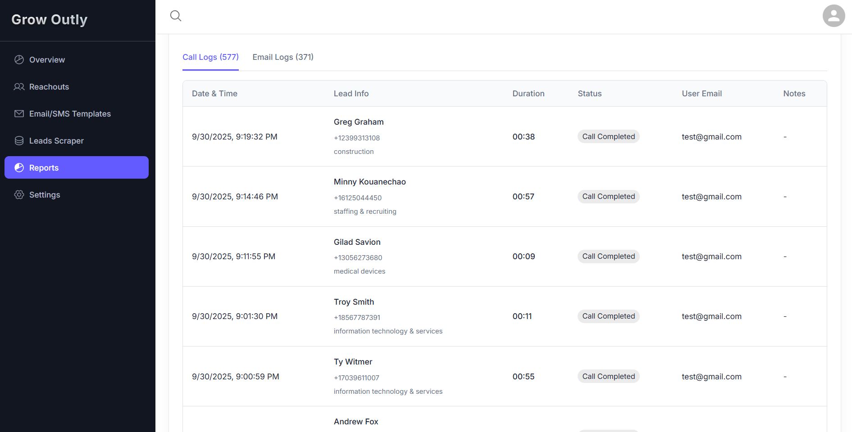Click the Date & Time column header
This screenshot has height=432, width=852.
tap(214, 94)
